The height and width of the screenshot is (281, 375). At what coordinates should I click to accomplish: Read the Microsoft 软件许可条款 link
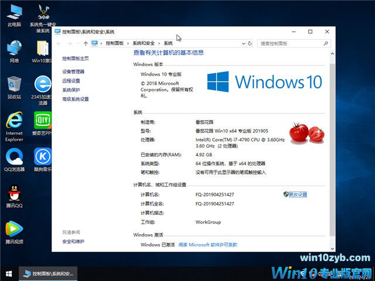coord(208,245)
